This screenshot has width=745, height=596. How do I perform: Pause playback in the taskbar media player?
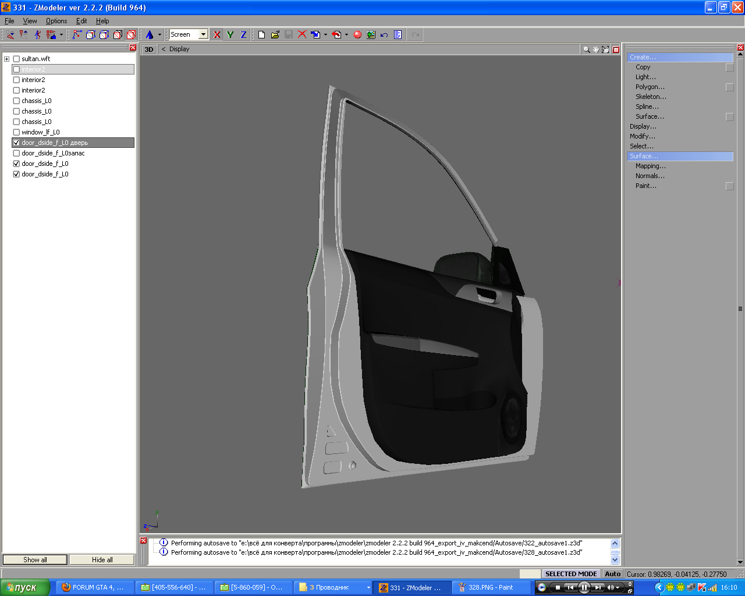coord(584,588)
